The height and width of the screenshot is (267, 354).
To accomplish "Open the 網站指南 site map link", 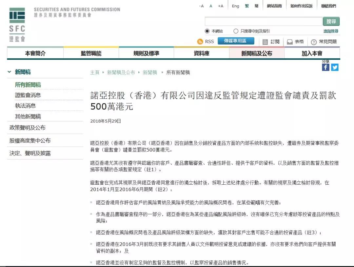I will pos(274,6).
